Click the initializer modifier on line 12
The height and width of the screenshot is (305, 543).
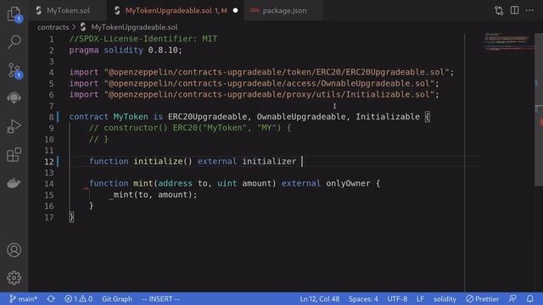click(269, 162)
